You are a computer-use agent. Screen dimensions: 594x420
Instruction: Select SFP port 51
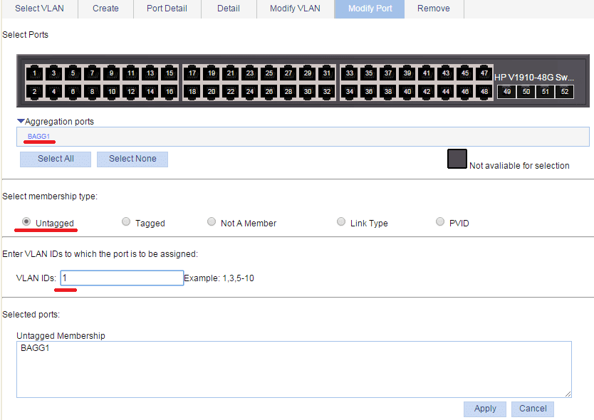tap(546, 92)
